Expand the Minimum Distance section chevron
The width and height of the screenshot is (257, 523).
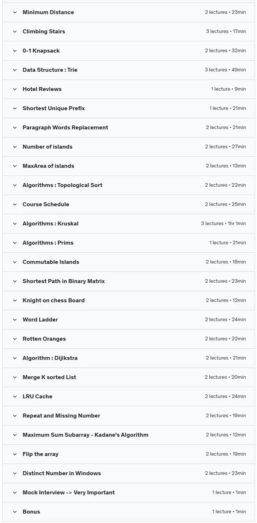tap(15, 12)
